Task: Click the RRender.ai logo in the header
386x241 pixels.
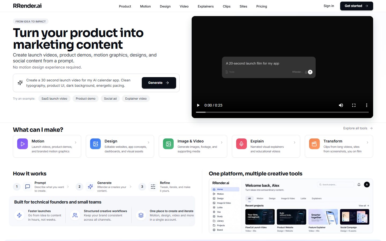Action: (27, 6)
